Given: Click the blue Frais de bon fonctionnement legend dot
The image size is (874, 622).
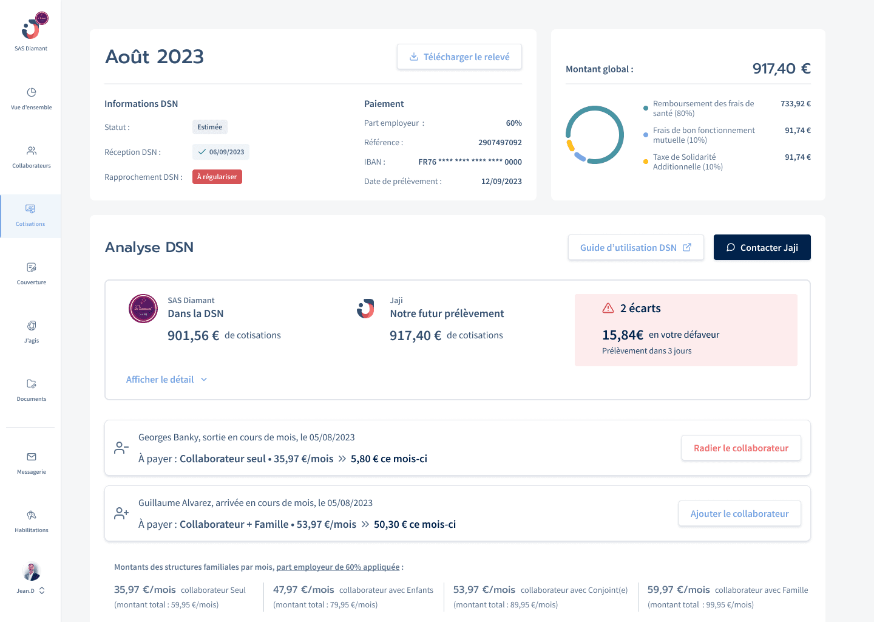Looking at the screenshot, I should 646,135.
